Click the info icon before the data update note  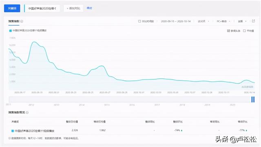pos(9,138)
